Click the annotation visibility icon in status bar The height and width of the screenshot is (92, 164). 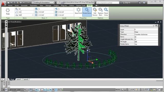(x=136, y=89)
